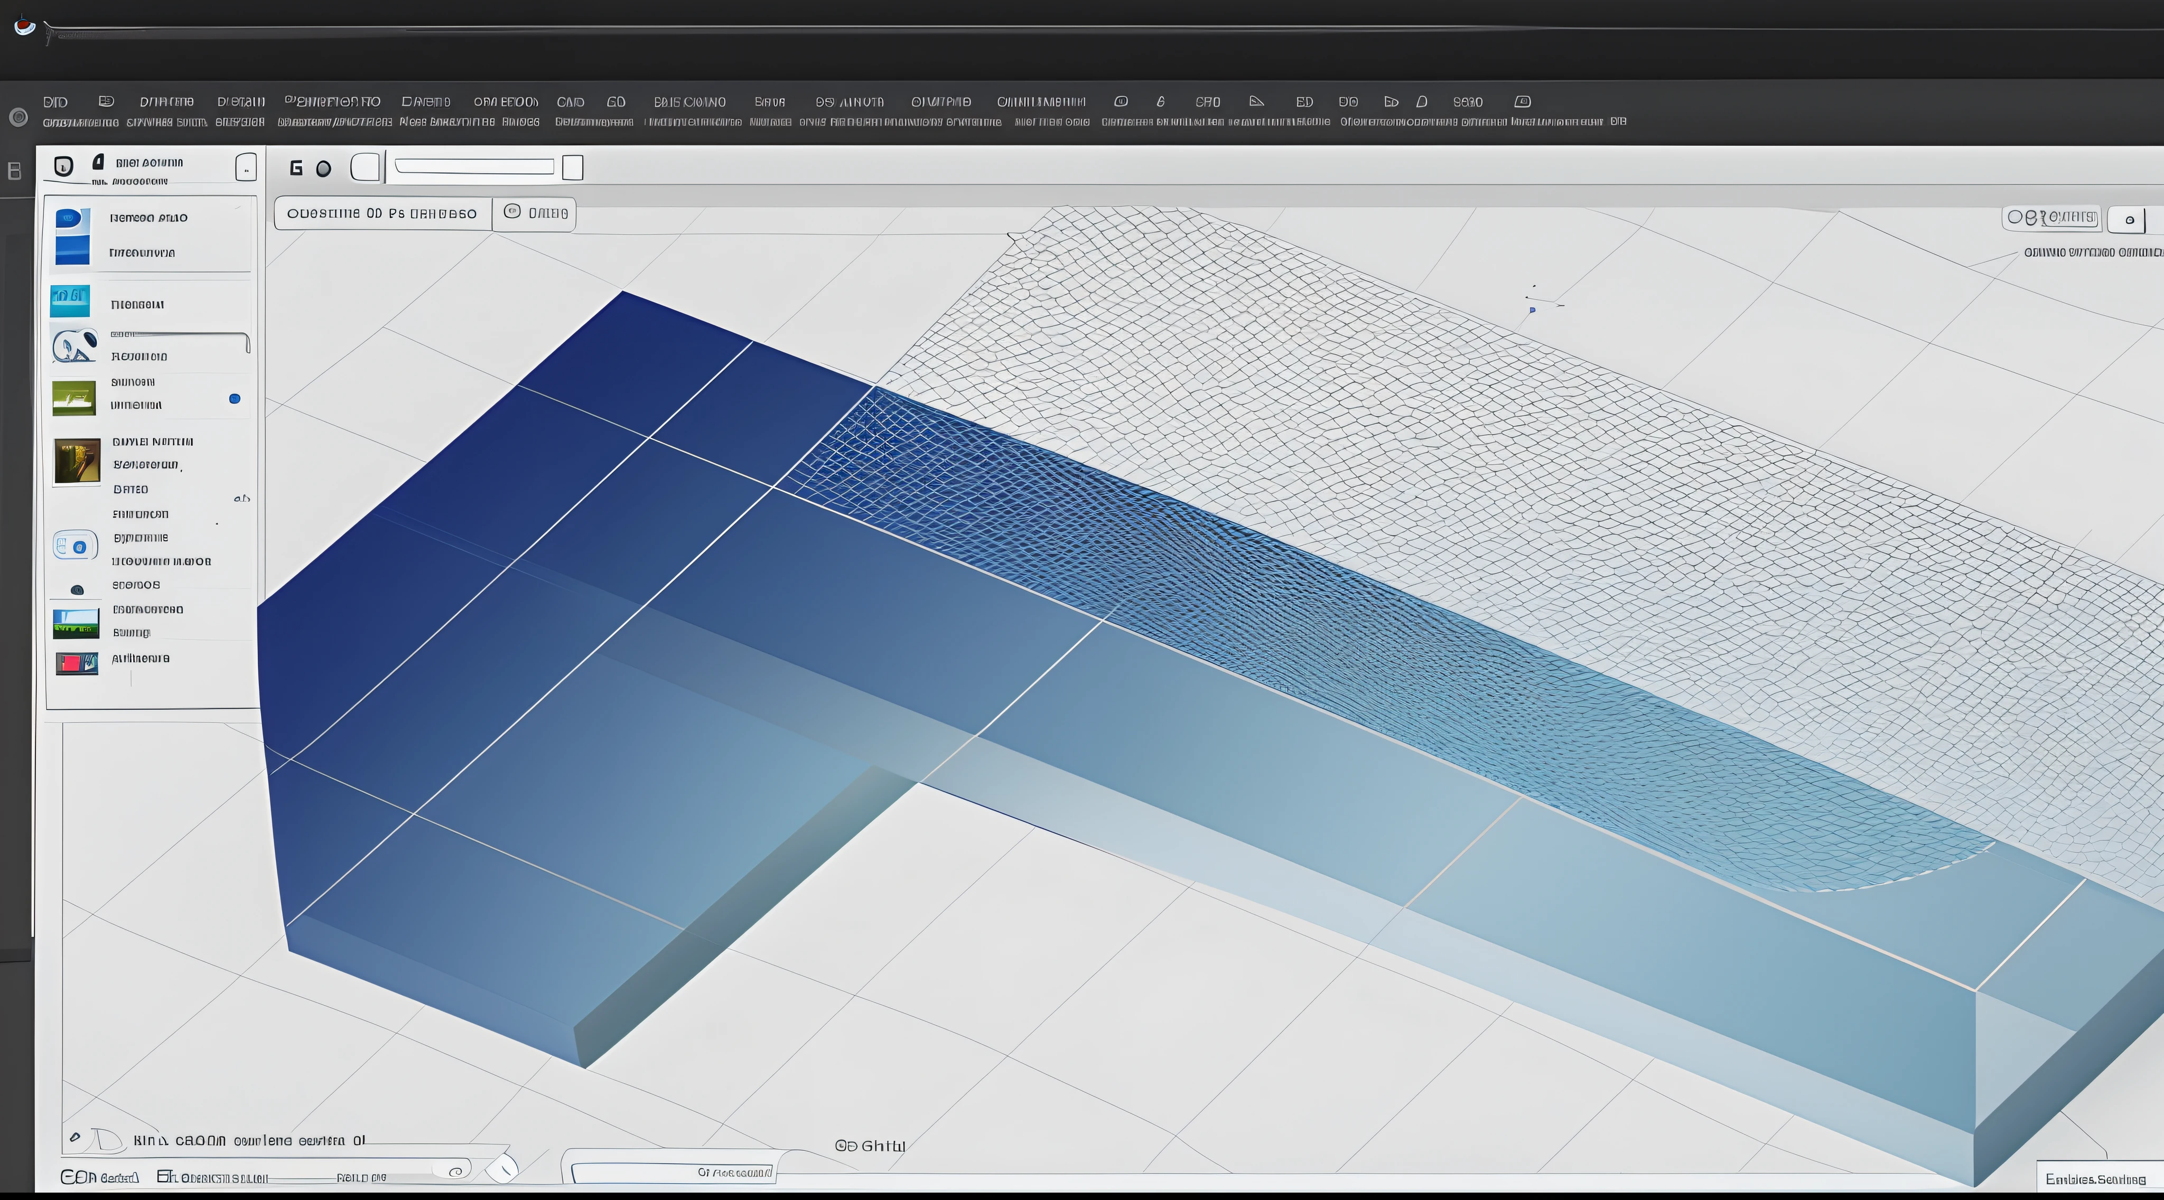Click the pencil icon at the viewport's bottom left
Screen dimensions: 2164x1200
click(x=75, y=1137)
